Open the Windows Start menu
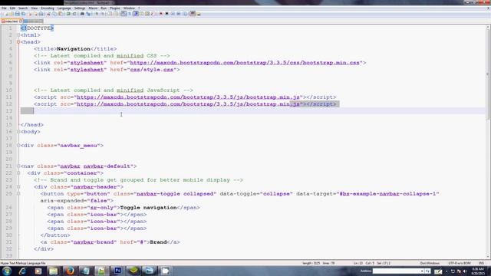This screenshot has width=491, height=276. pos(6,271)
